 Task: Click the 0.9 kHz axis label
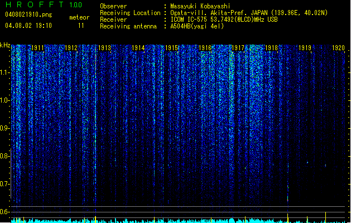(x=4, y=128)
